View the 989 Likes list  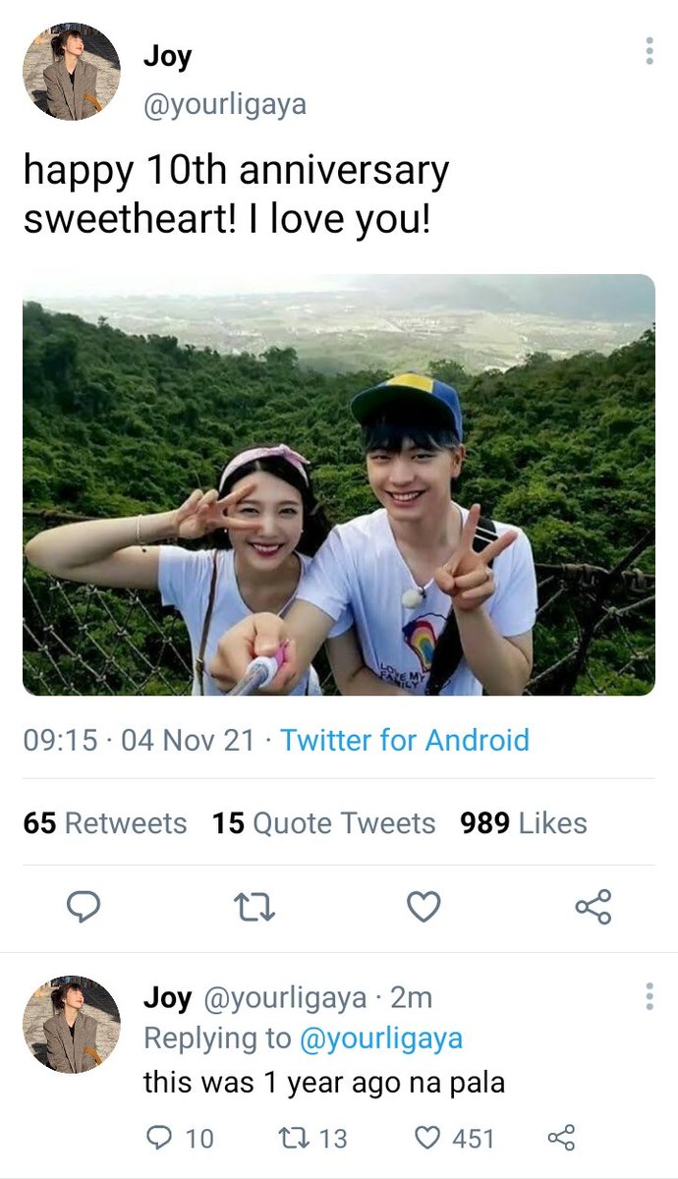(523, 823)
